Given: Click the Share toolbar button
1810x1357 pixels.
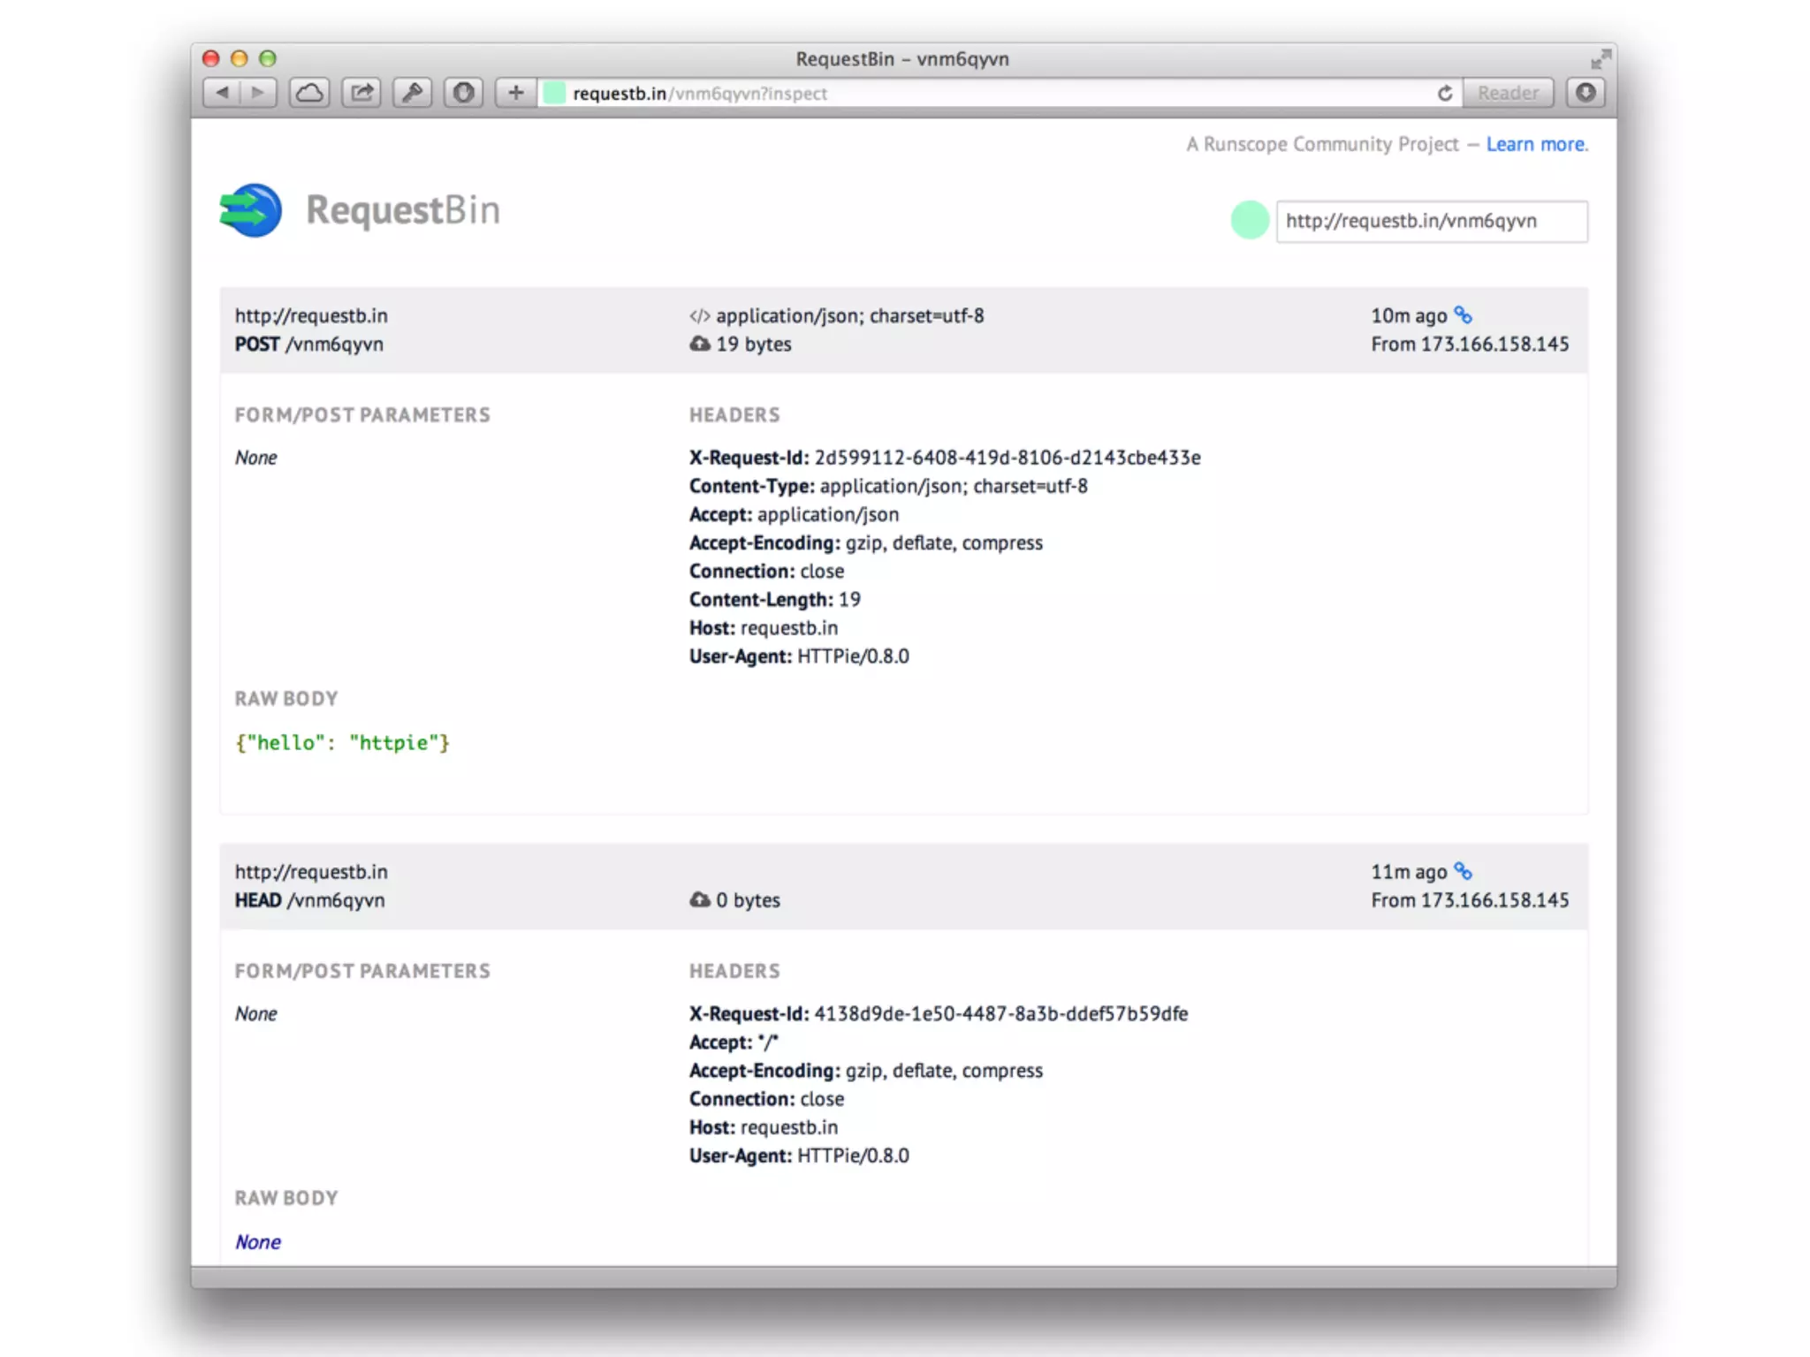Looking at the screenshot, I should point(361,93).
